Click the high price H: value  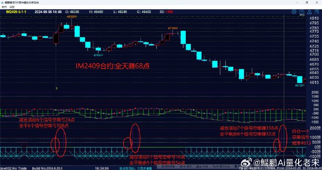(x=96, y=12)
